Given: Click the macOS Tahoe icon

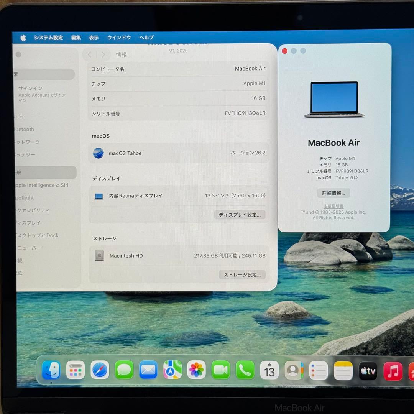Looking at the screenshot, I should click(99, 153).
